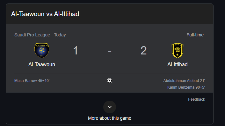The height and width of the screenshot is (126, 225).
Task: Click scorer Musa Barrow 45+10'
Action: 32,81
